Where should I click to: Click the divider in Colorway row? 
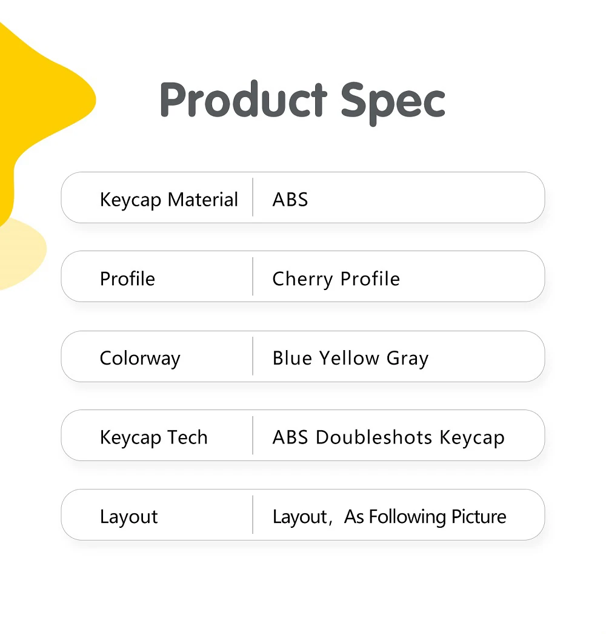click(253, 356)
